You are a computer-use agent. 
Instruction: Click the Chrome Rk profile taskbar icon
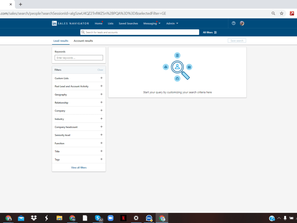(x=72, y=218)
